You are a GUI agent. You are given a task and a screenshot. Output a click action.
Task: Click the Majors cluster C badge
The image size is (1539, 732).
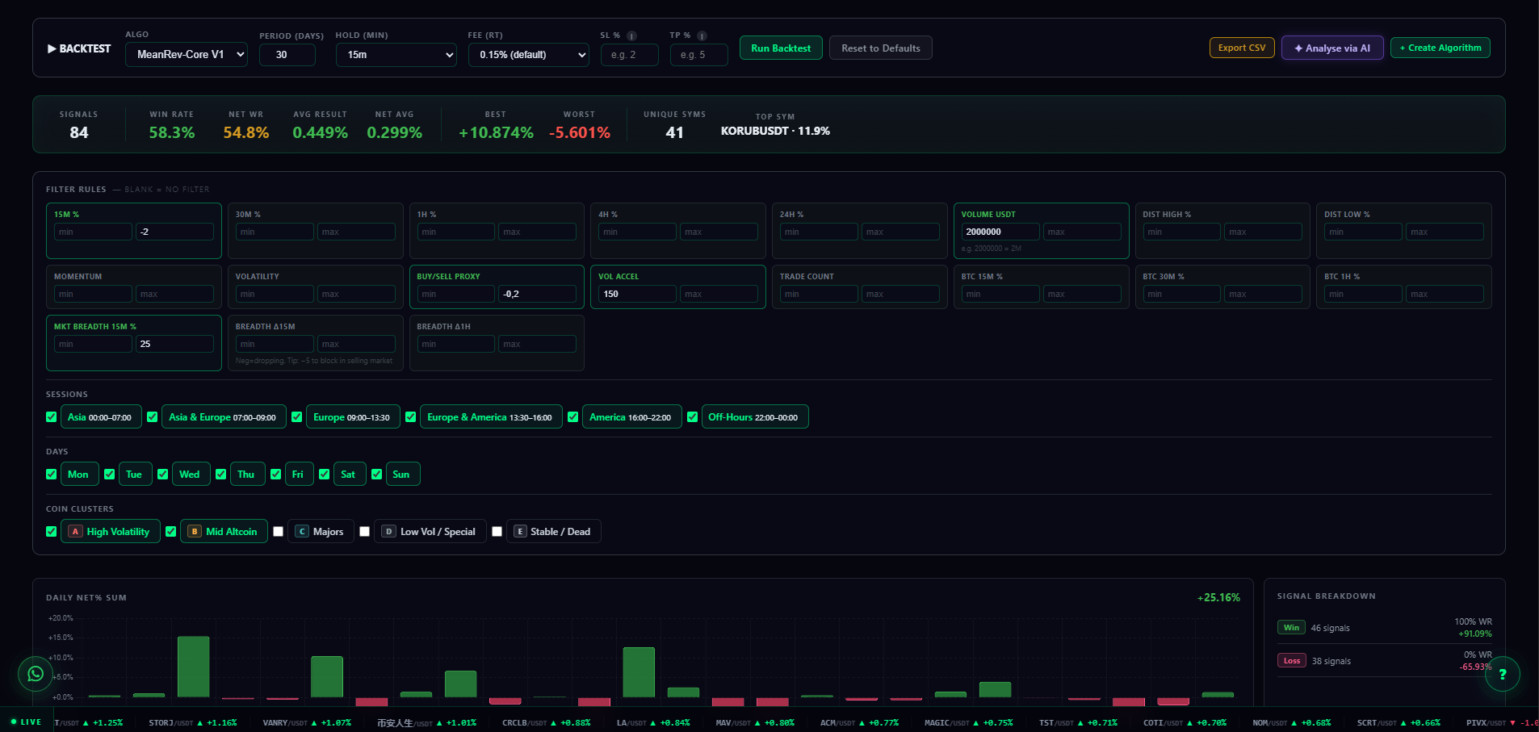[x=302, y=532]
